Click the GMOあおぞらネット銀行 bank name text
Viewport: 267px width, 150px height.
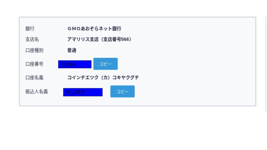point(94,29)
